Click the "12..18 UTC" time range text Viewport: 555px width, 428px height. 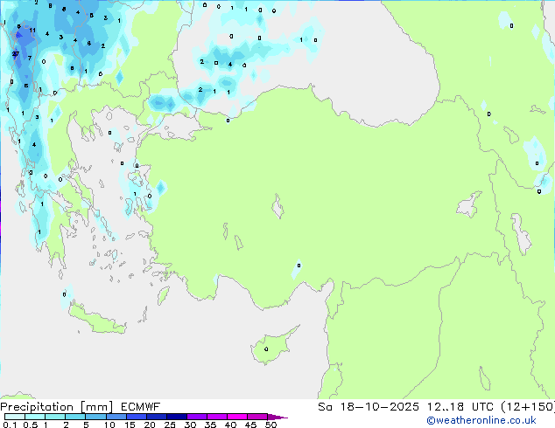pyautogui.click(x=460, y=407)
